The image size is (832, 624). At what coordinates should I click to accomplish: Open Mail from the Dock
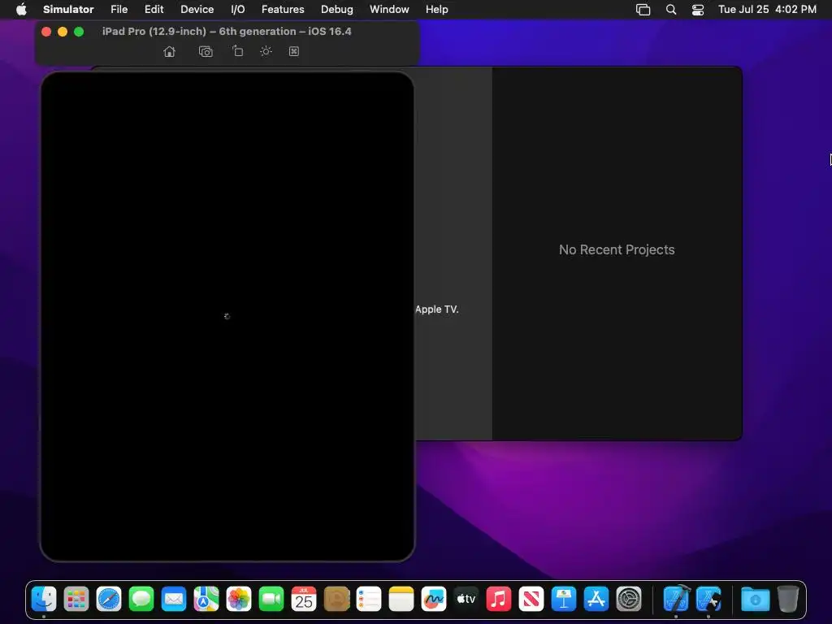174,599
